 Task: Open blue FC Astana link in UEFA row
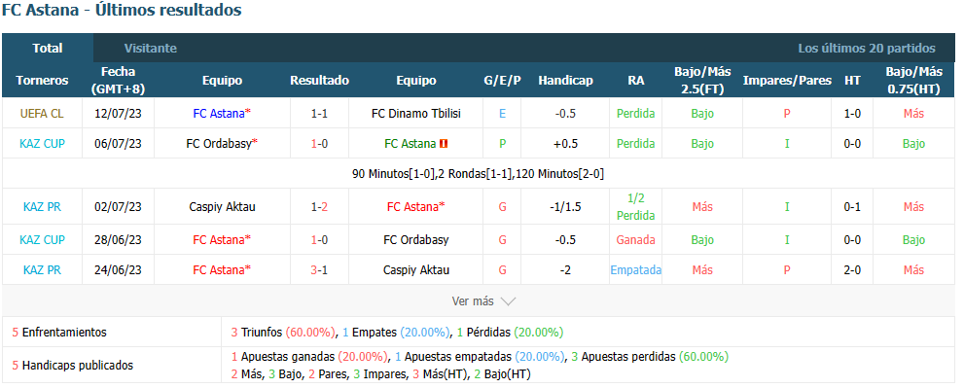point(222,114)
